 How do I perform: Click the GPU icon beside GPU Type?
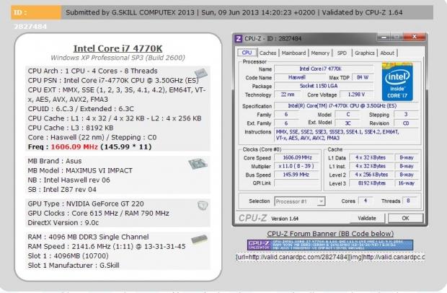click(x=203, y=205)
